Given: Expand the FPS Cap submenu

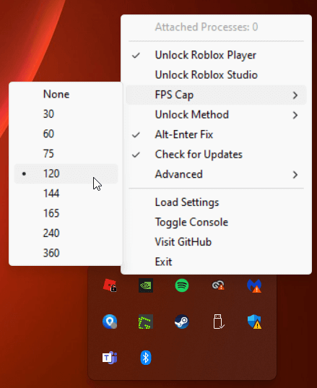Looking at the screenshot, I should tap(216, 95).
